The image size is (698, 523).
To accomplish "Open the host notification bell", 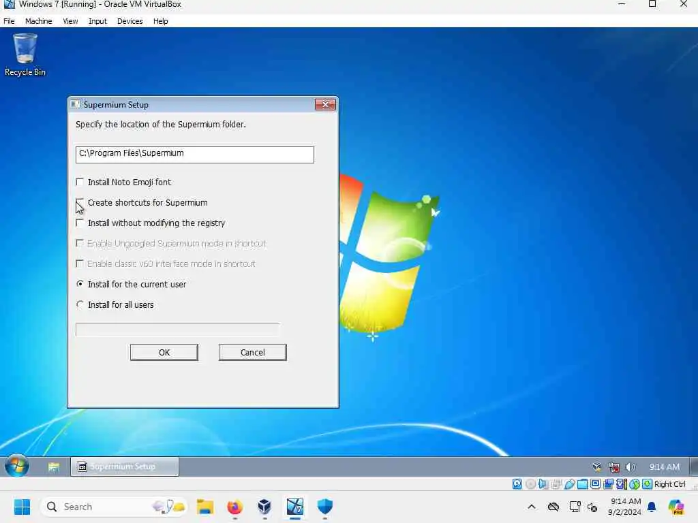I will [x=652, y=507].
